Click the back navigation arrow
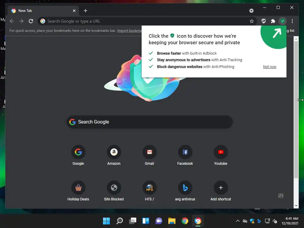The width and height of the screenshot is (304, 228). click(12, 21)
